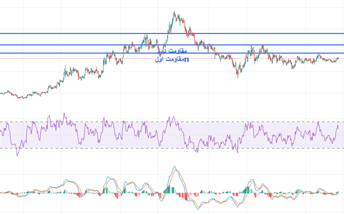Viewport: 344px width, 214px height.
Task: Click the tallest green MACD histogram bars
Action: (169, 189)
